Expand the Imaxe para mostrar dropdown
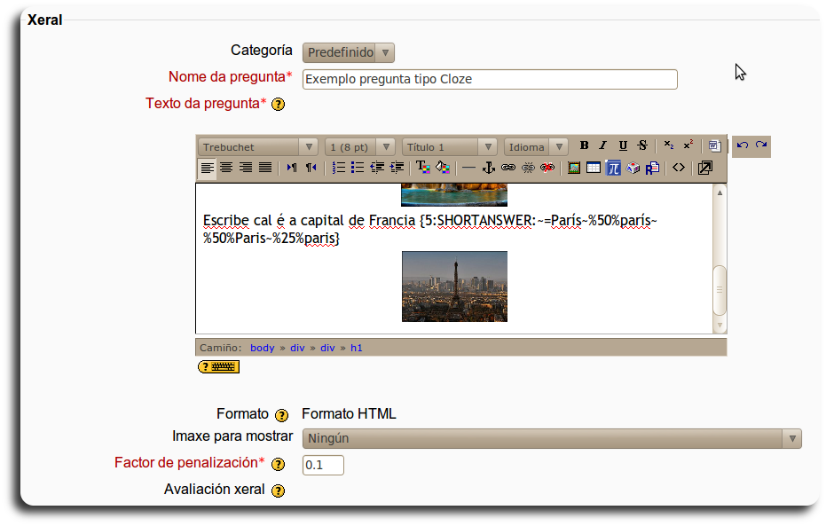 [x=551, y=438]
